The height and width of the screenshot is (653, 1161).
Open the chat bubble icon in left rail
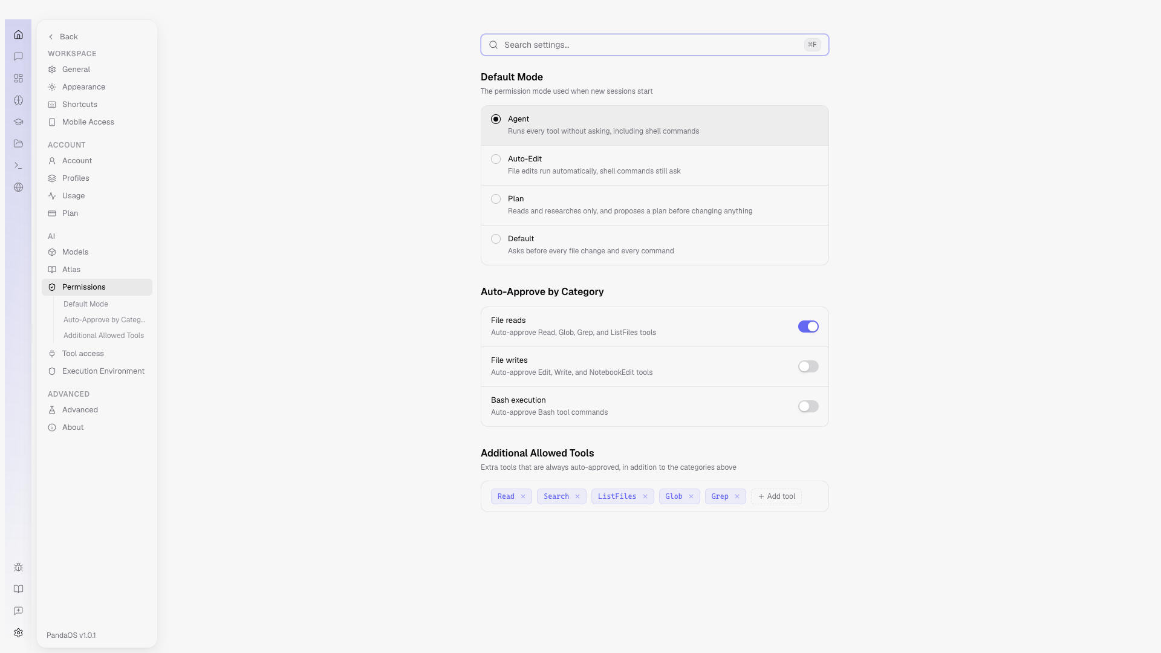18,56
